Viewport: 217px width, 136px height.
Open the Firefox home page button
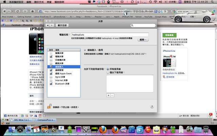pyautogui.click(x=33, y=11)
